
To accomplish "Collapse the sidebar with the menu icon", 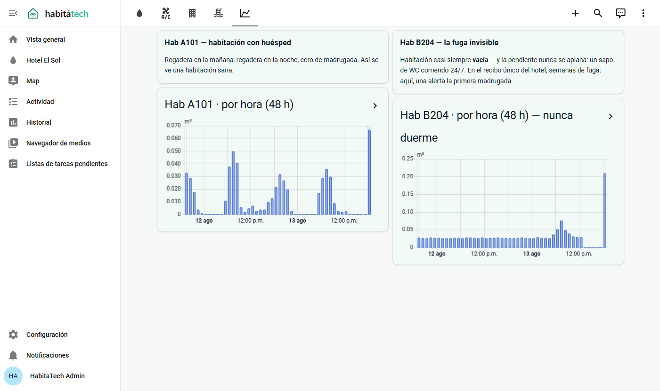I will tap(13, 13).
